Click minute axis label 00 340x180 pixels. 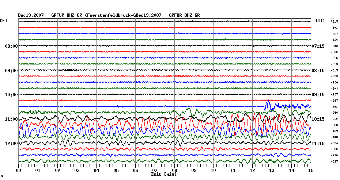(x=18, y=171)
